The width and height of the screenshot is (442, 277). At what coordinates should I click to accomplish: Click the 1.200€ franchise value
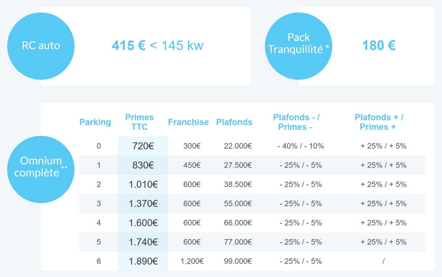coord(192,261)
